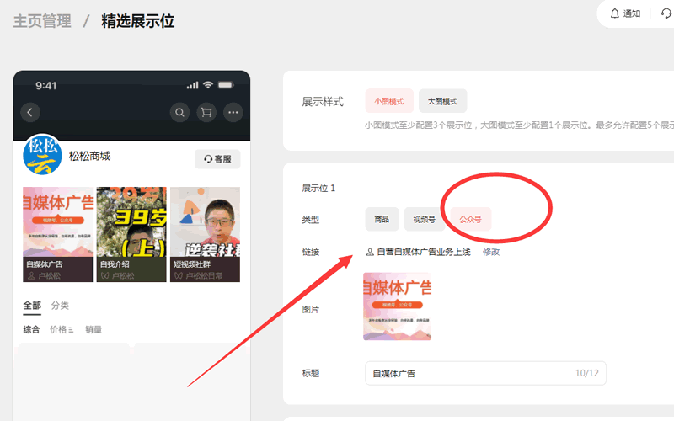
Task: Click the 精选展示位 page title
Action: pos(137,21)
